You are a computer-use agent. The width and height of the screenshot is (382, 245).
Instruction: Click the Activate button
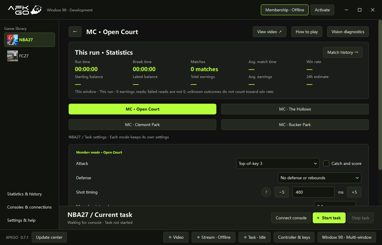[x=322, y=10]
